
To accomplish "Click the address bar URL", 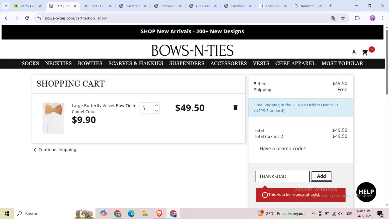I will (76, 18).
